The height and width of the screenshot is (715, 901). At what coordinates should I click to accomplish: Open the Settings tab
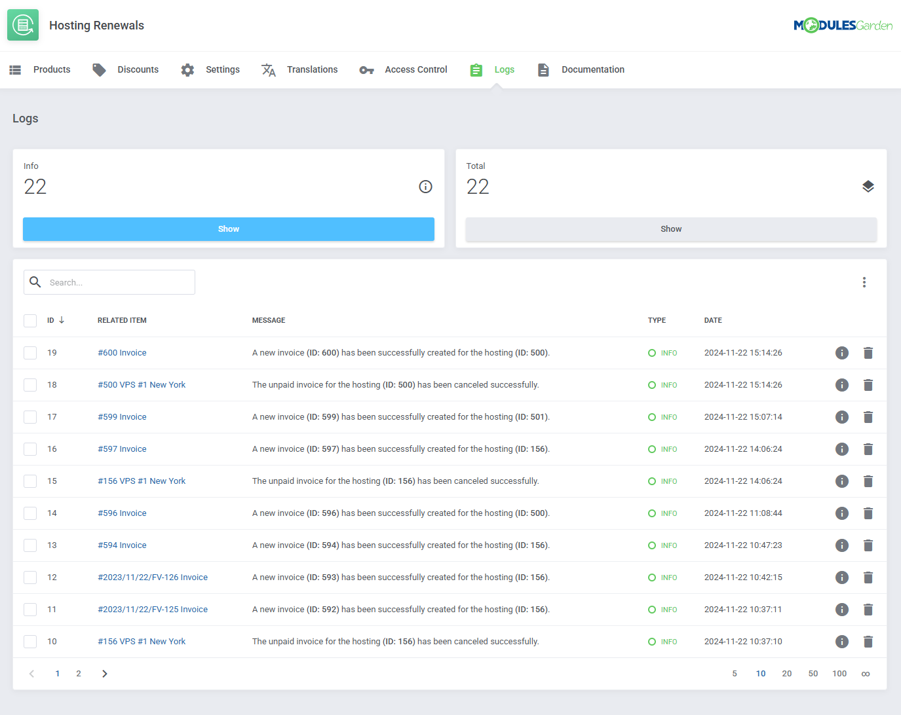tap(210, 70)
